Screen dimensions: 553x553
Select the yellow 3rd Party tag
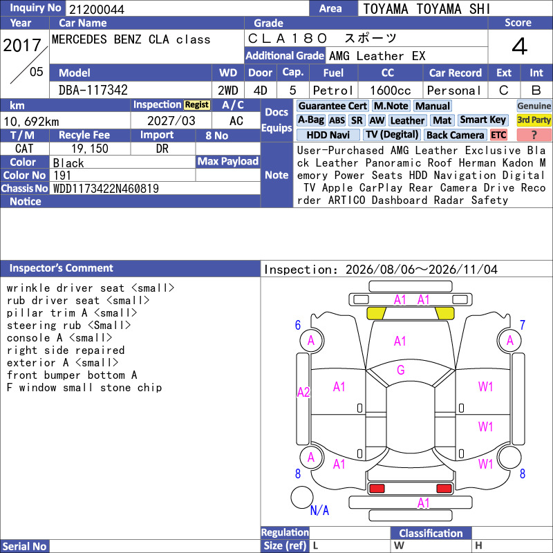pos(534,120)
